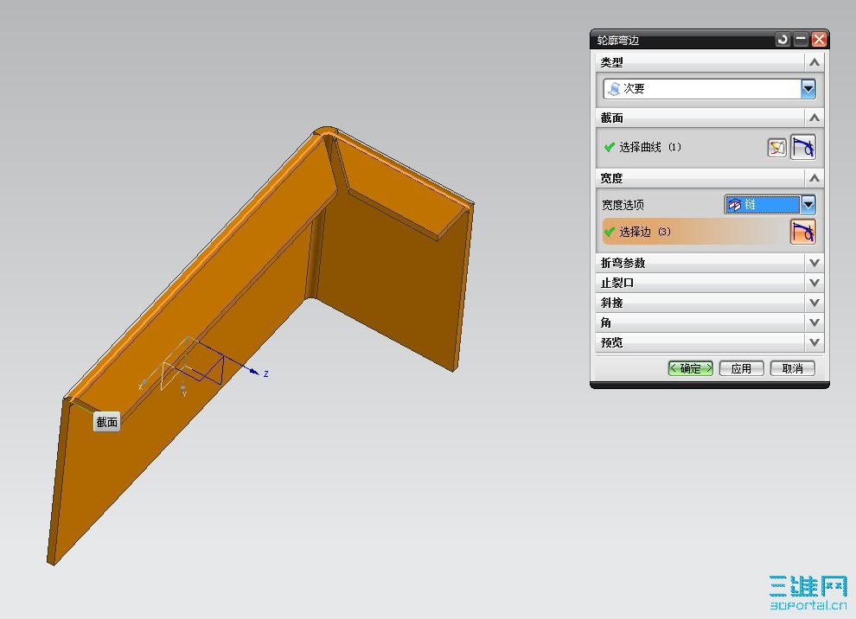Click the 截面 label in the viewport
The width and height of the screenshot is (856, 619).
coord(106,422)
